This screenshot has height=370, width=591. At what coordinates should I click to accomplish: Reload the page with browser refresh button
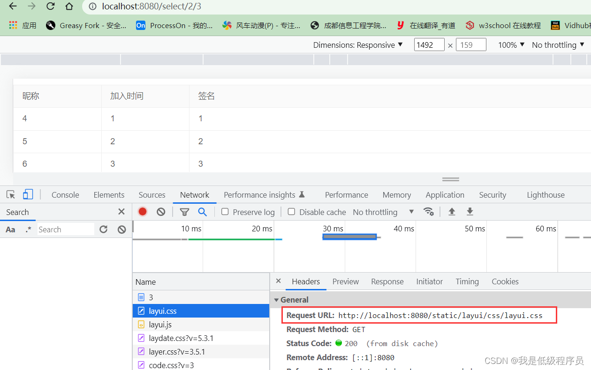pyautogui.click(x=50, y=7)
